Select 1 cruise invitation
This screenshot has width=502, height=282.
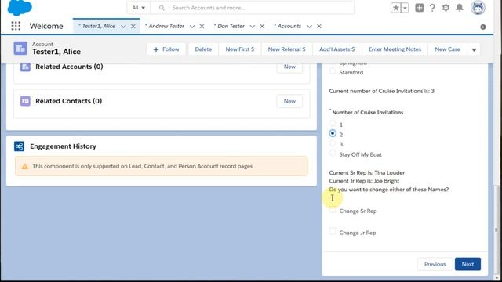pyautogui.click(x=333, y=124)
